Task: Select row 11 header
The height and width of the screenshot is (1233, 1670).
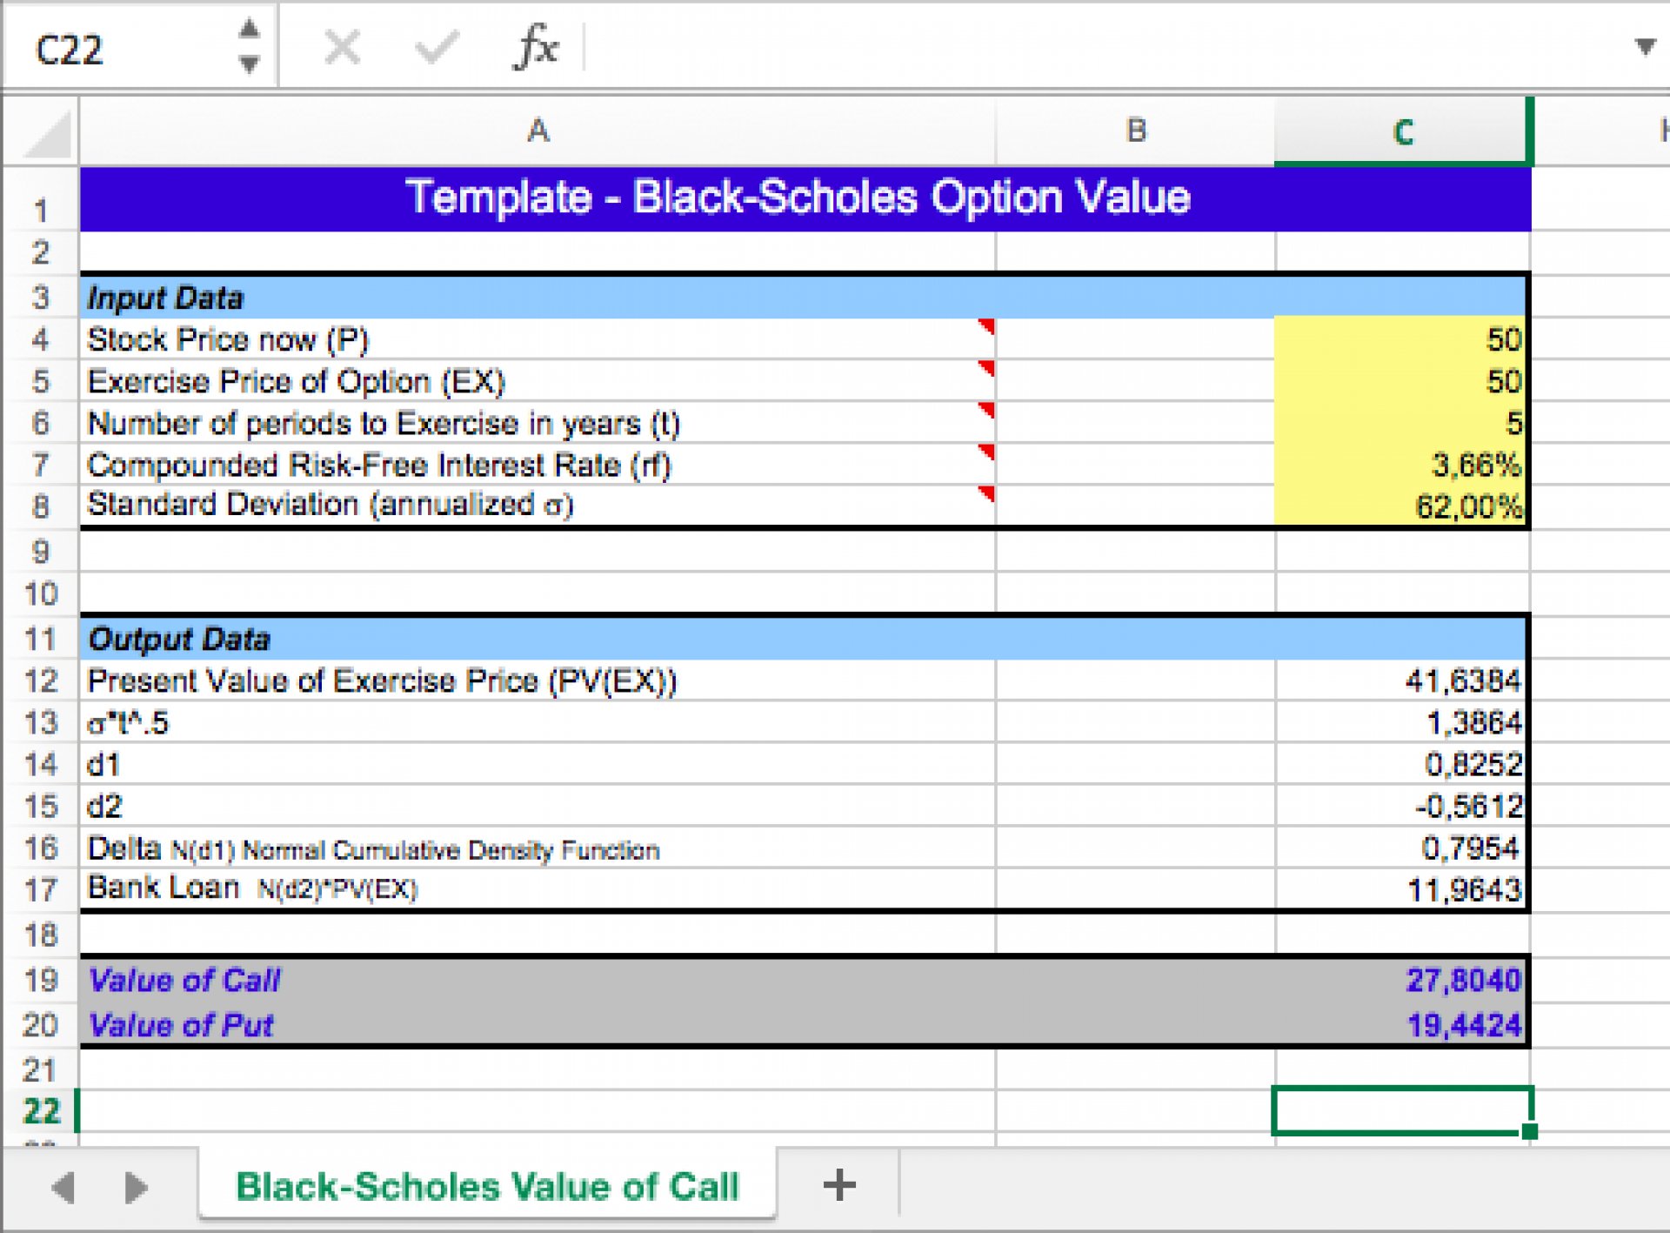Action: click(41, 639)
